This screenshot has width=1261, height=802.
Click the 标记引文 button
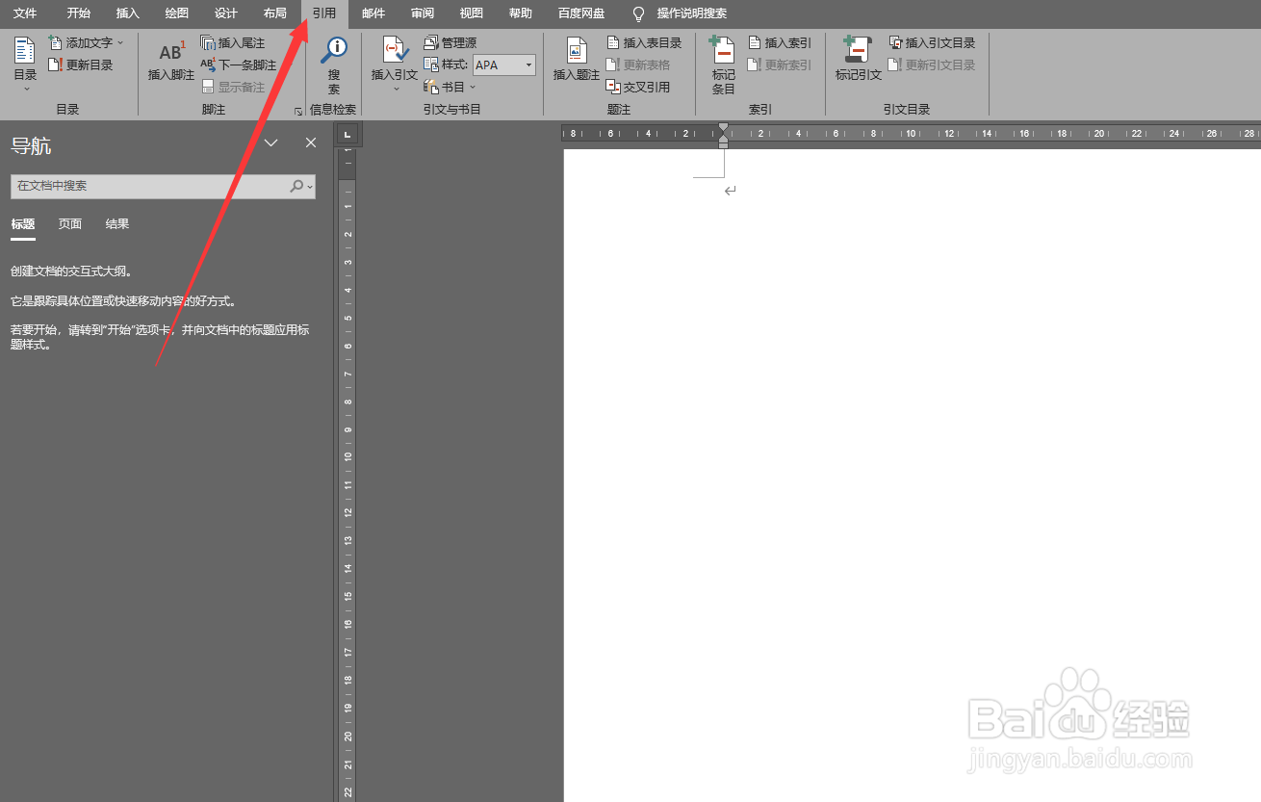[859, 60]
